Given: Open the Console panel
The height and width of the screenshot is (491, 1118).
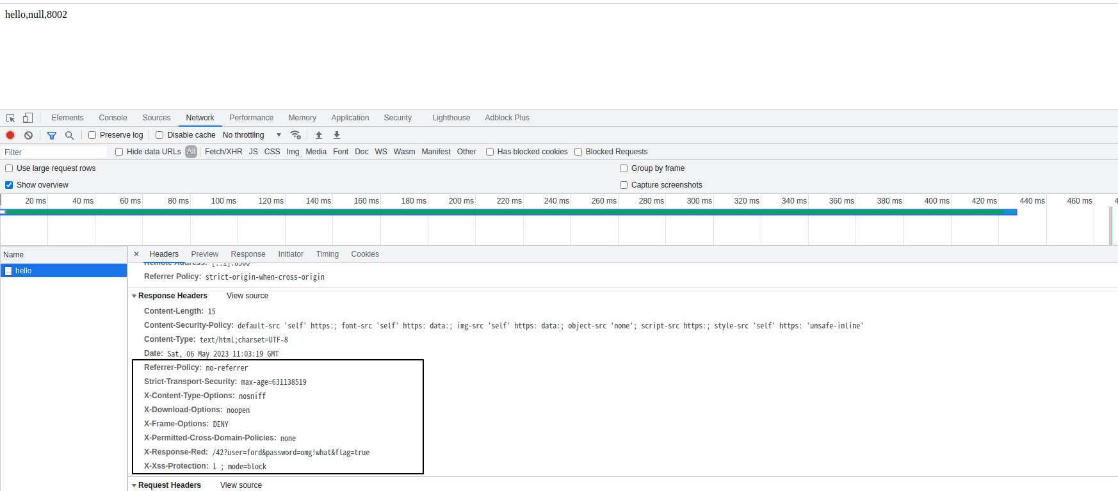Looking at the screenshot, I should tap(113, 118).
